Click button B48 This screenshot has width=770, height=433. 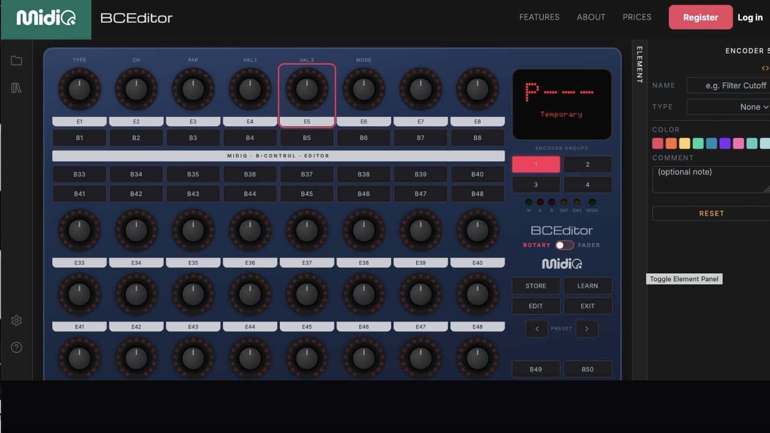pos(477,194)
